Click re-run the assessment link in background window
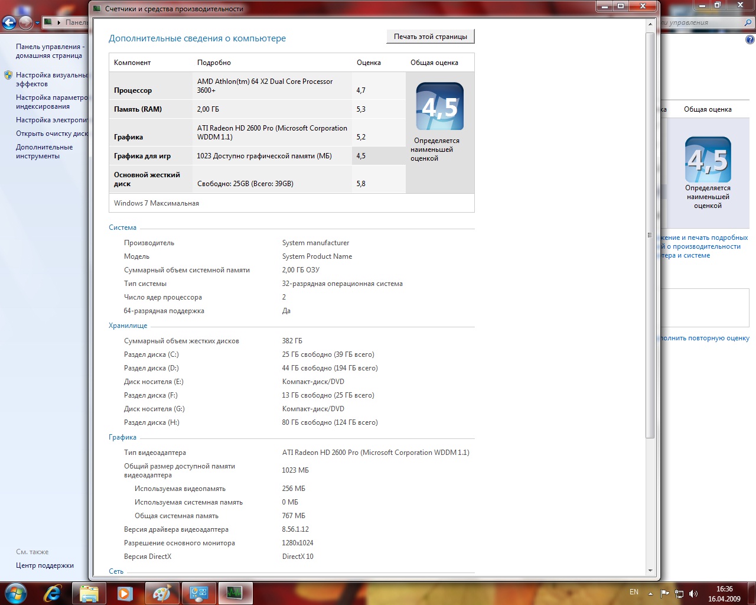Screen dimensions: 756x605 [x=705, y=339]
